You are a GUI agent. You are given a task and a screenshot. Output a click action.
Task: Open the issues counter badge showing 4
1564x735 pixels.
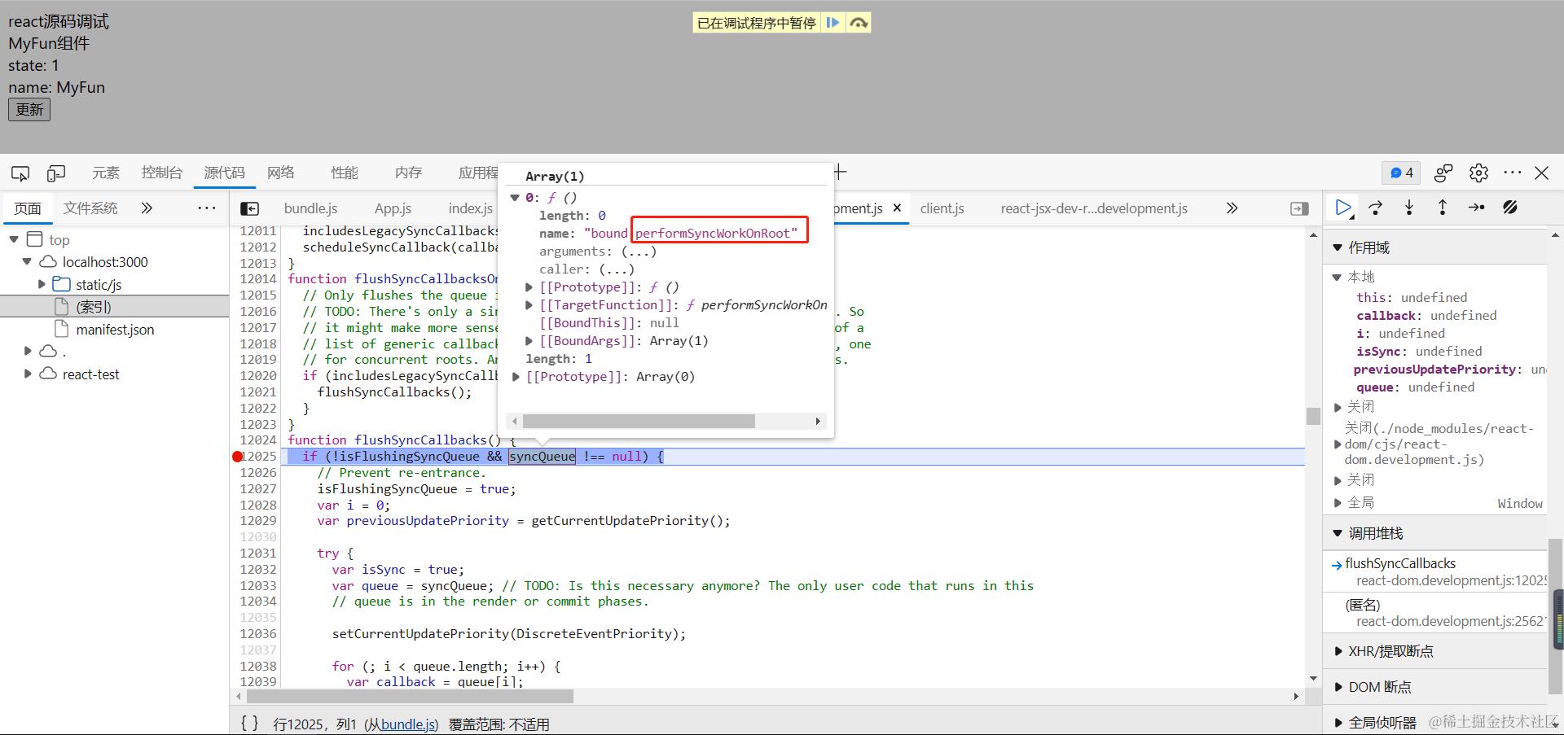1401,173
